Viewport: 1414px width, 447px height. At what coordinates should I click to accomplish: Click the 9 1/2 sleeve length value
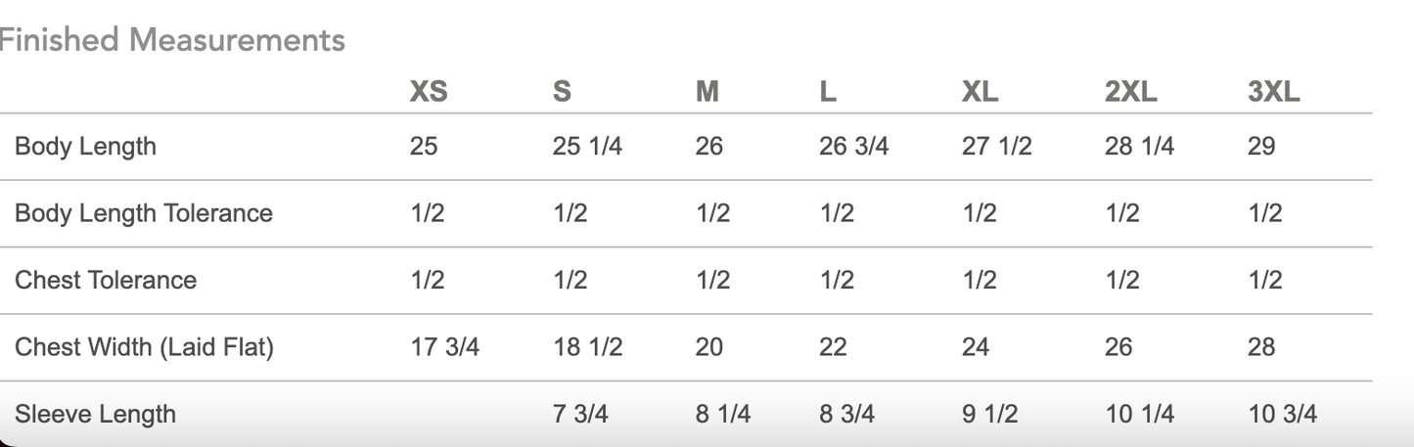(x=989, y=414)
